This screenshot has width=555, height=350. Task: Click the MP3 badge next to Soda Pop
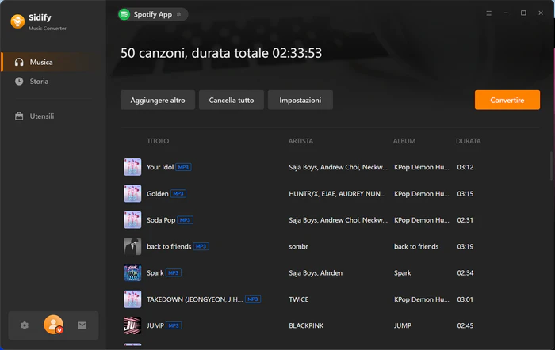click(185, 220)
